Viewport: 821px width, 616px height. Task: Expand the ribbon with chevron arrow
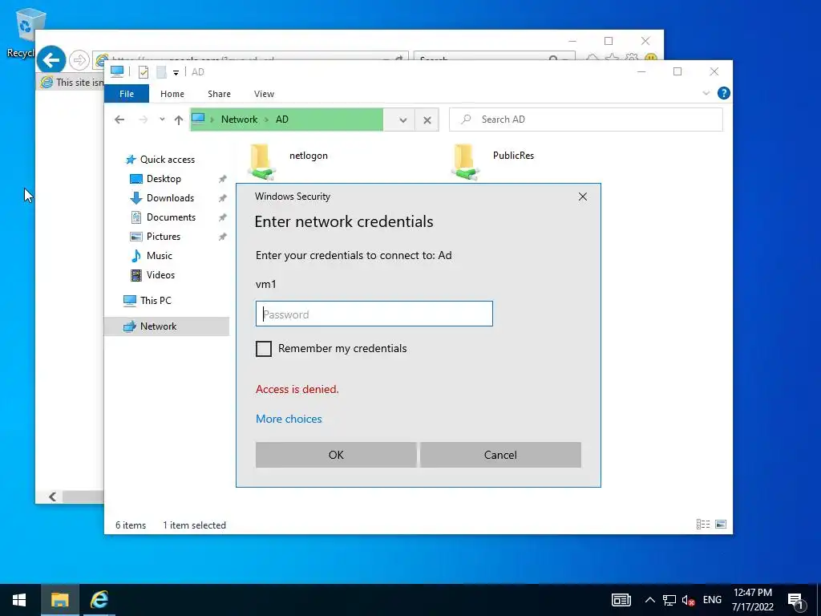point(706,93)
